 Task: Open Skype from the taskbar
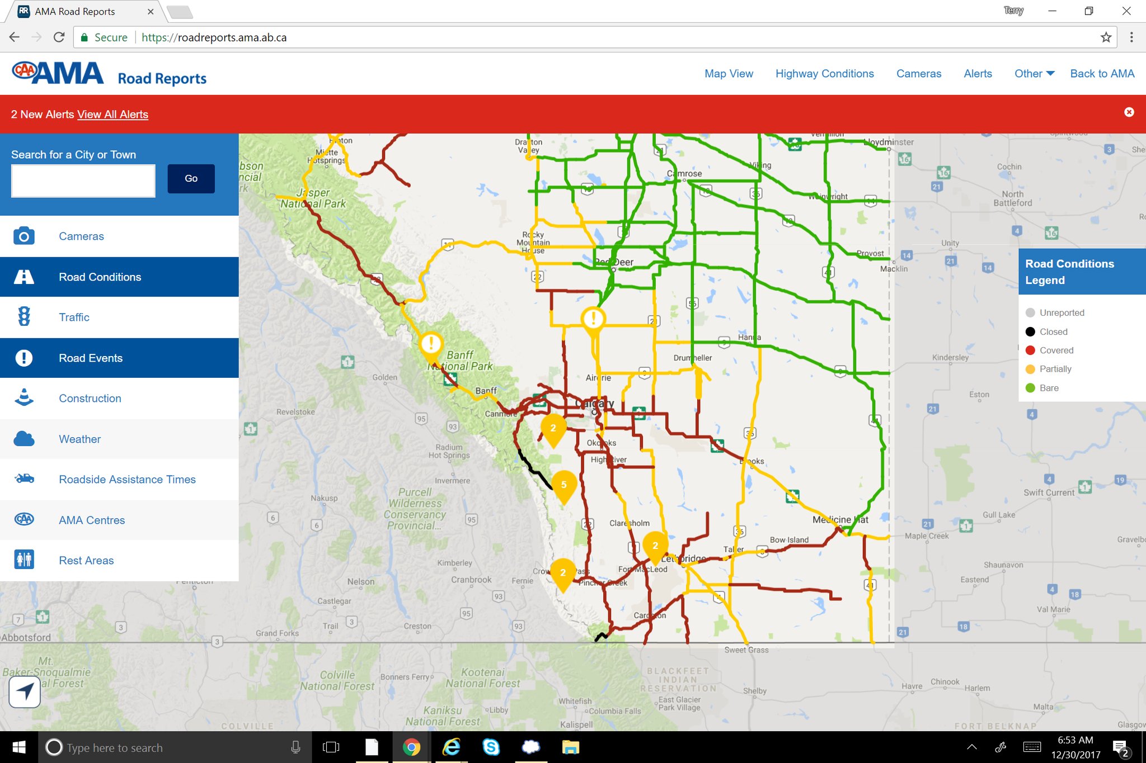491,747
